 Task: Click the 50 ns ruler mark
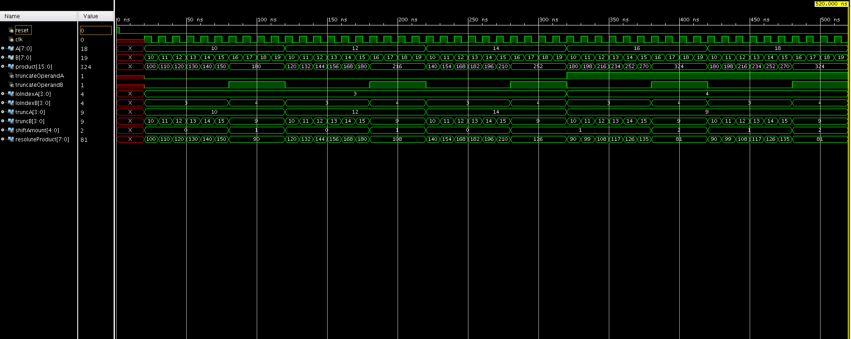pyautogui.click(x=195, y=20)
